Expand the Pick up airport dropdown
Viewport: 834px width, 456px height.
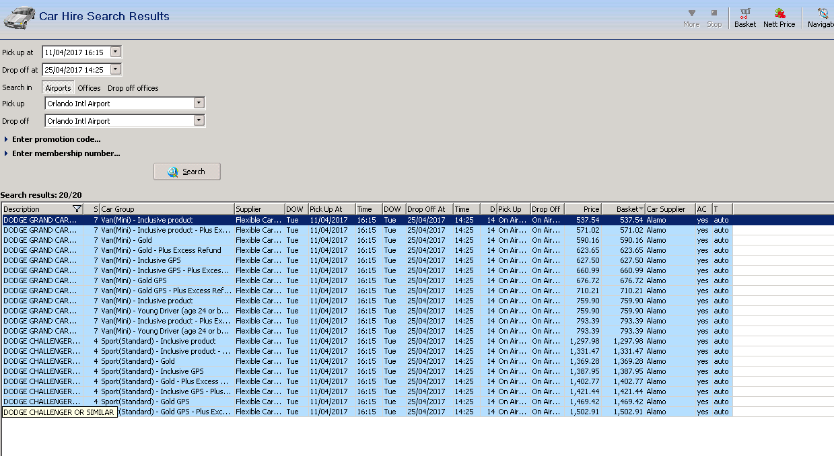[199, 104]
